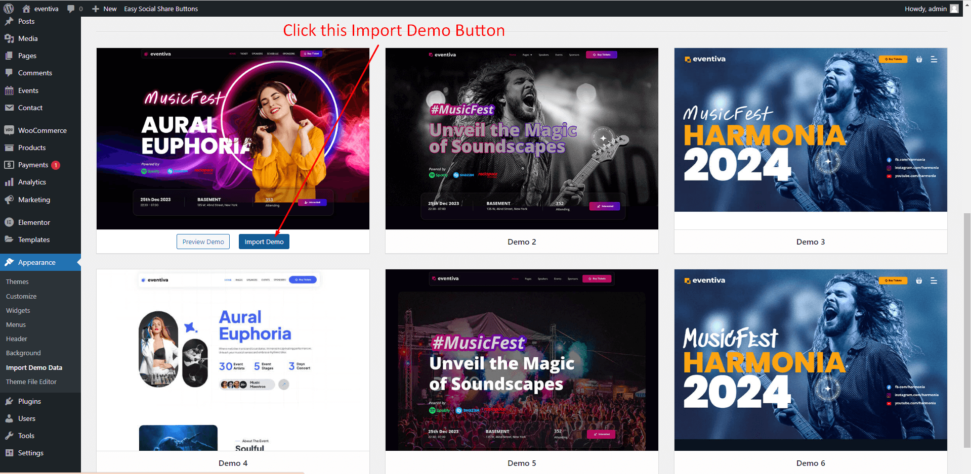Select the Demo 5 thumbnail

(522, 360)
